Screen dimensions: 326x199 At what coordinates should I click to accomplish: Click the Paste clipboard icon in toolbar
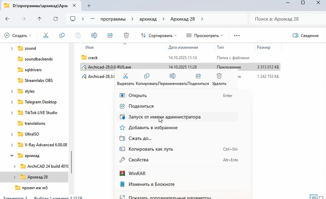click(78, 36)
